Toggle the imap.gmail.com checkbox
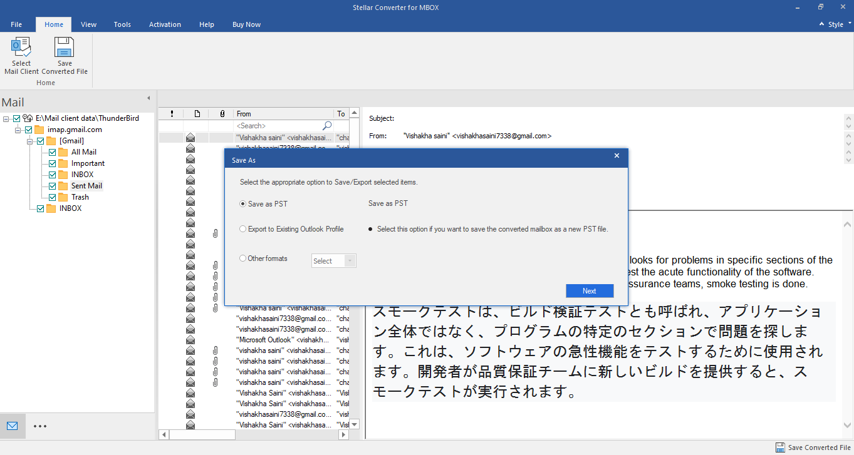This screenshot has width=854, height=455. pyautogui.click(x=29, y=130)
